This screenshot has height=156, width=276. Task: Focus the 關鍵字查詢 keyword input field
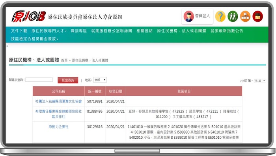click(x=39, y=80)
